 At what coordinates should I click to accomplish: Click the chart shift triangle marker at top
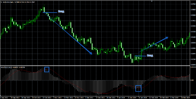point(152,1)
